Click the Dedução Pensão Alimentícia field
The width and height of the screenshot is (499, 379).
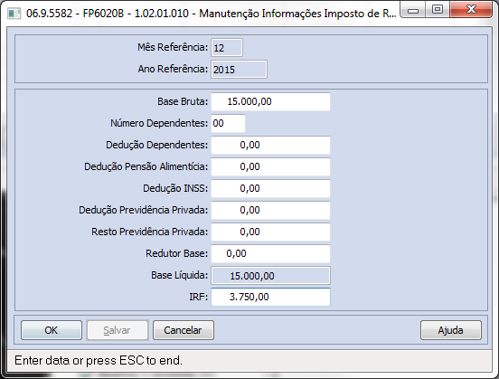270,166
